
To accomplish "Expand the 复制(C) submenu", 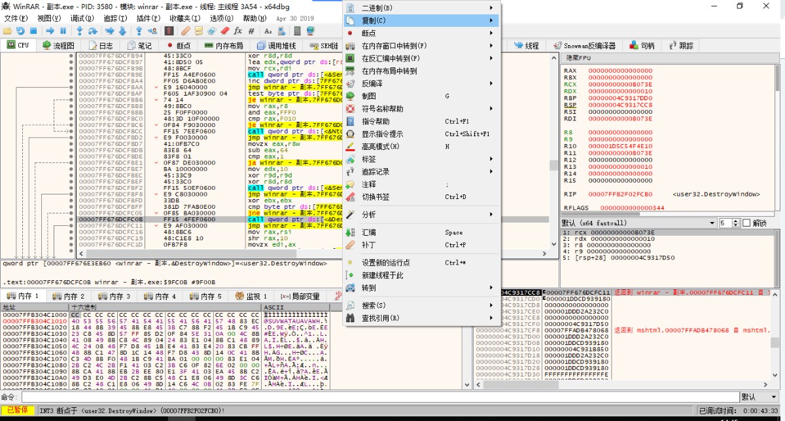I will point(422,20).
